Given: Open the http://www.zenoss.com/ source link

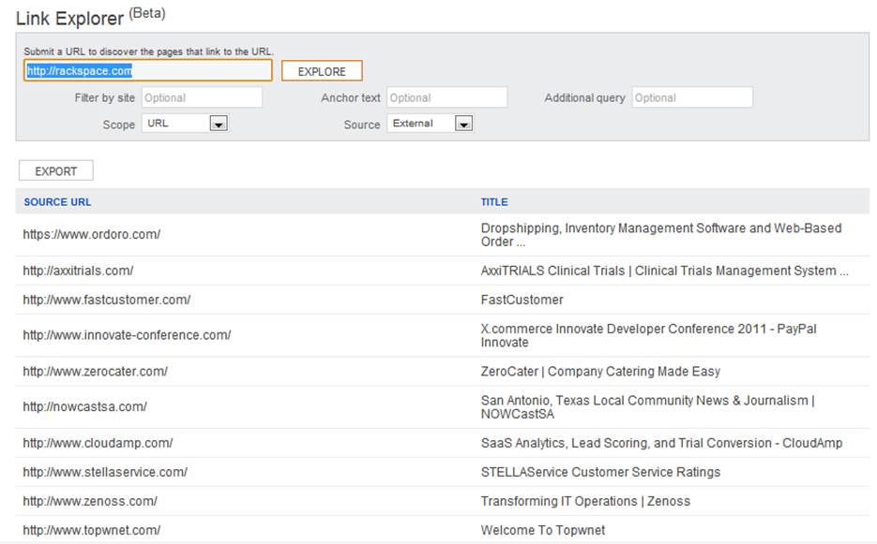Looking at the screenshot, I should click(90, 501).
